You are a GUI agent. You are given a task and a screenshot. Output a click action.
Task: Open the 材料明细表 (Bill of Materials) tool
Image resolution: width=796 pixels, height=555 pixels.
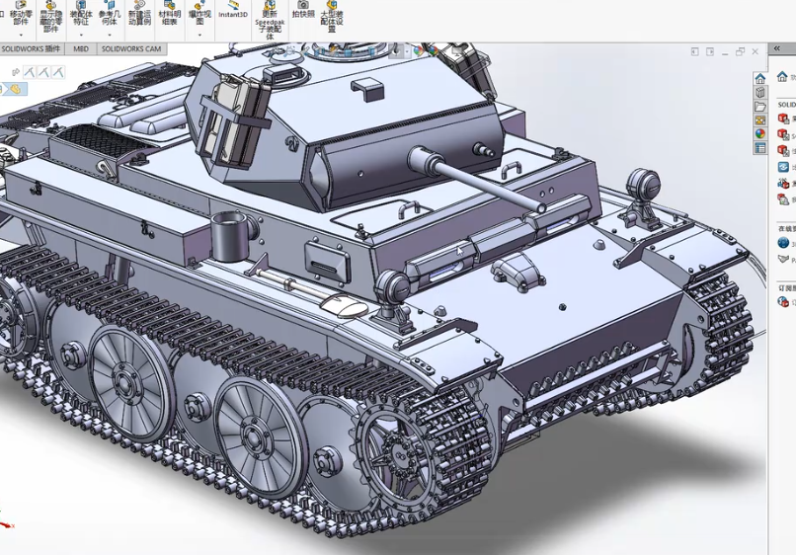169,14
